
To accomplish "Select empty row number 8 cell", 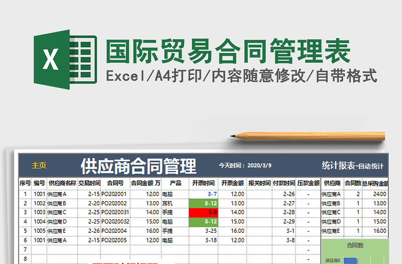I will coord(25,259).
